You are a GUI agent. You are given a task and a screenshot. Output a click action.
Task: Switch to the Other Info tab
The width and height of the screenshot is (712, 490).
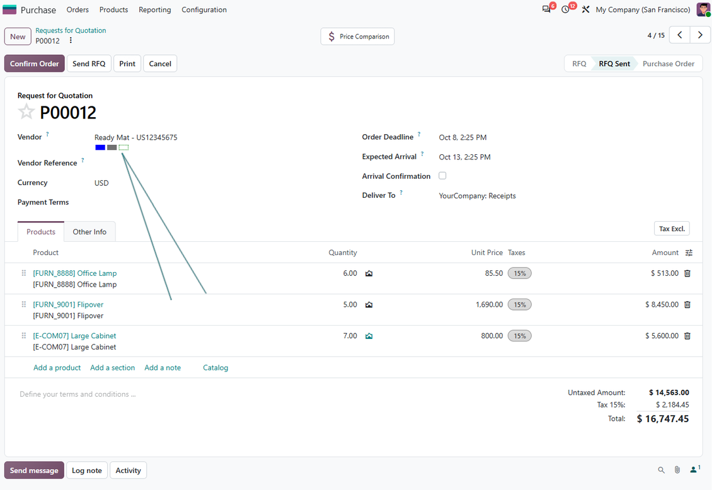pyautogui.click(x=89, y=232)
